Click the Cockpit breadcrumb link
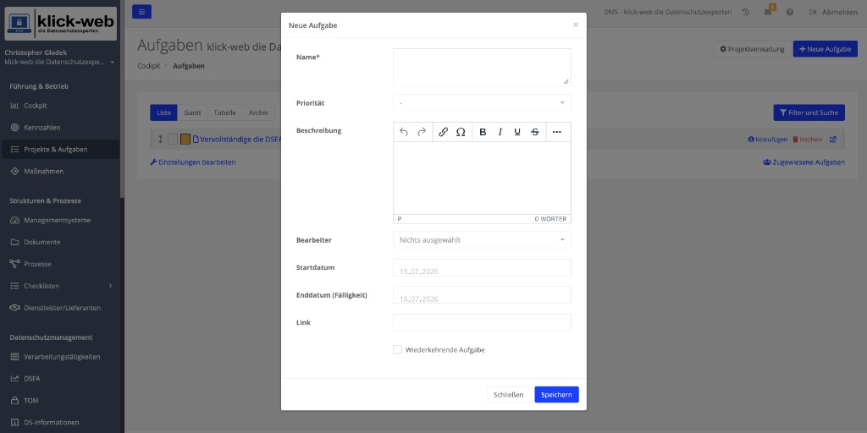The image size is (867, 433). [x=149, y=66]
